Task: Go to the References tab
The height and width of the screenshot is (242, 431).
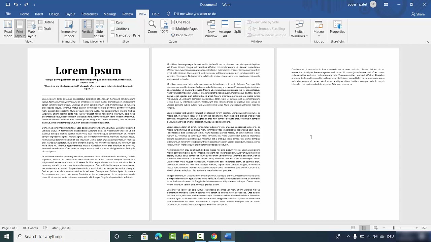Action: pyautogui.click(x=90, y=14)
